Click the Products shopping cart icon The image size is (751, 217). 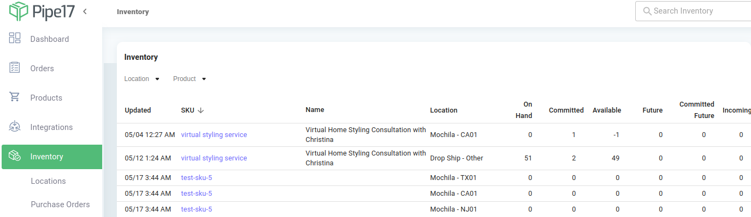coord(15,97)
